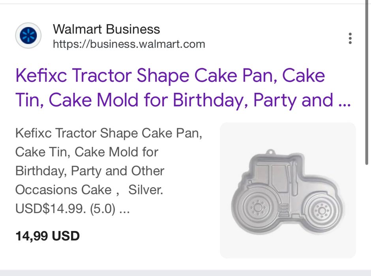The image size is (371, 276).
Task: Open the three-dot more options menu
Action: pos(350,38)
